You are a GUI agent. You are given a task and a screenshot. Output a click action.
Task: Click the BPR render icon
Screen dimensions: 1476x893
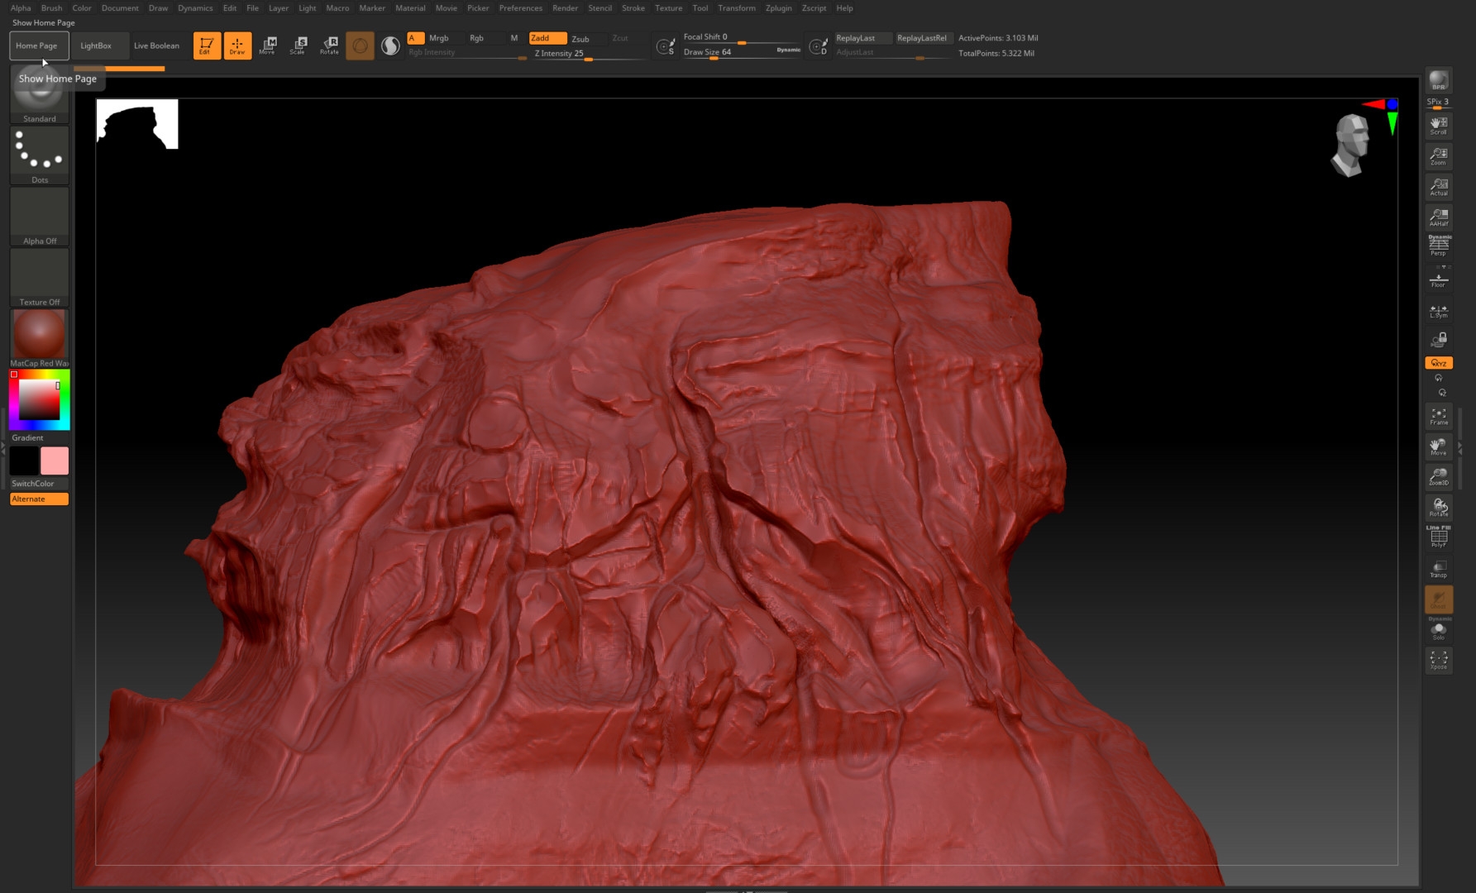(1439, 80)
